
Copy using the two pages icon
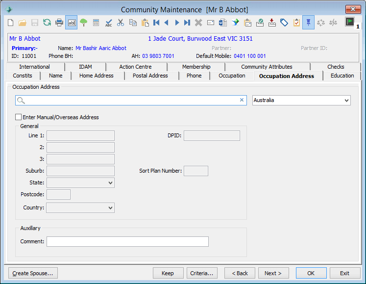pyautogui.click(x=133, y=23)
